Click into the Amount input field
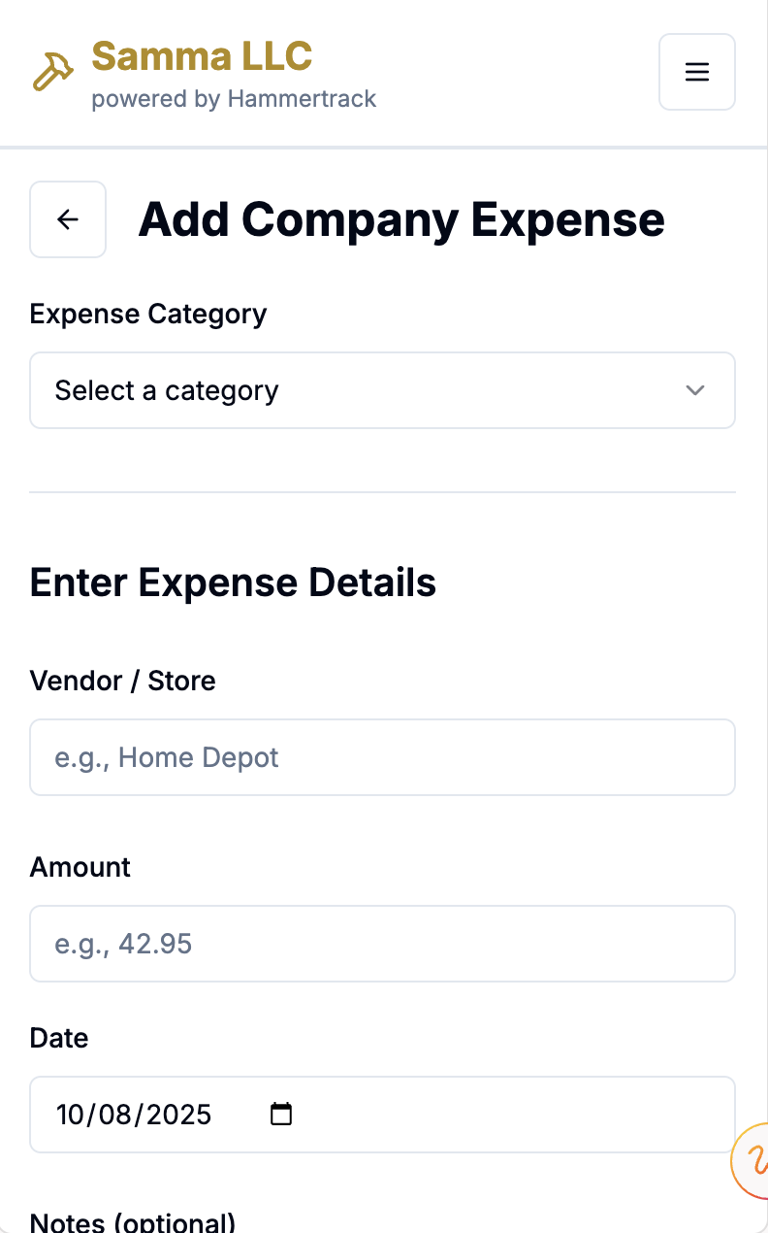 [382, 944]
